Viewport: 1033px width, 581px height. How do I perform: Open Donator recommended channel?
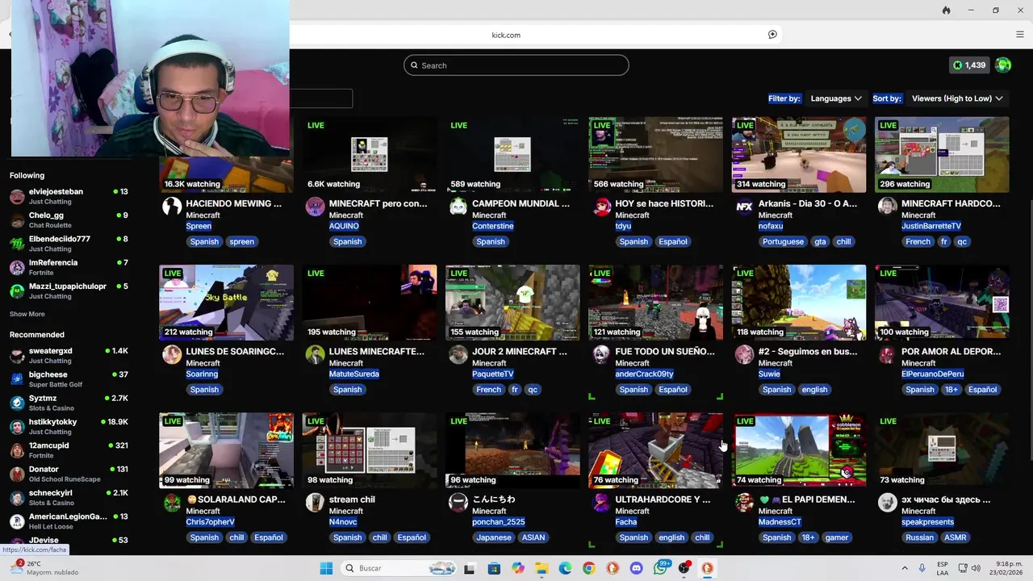(69, 474)
